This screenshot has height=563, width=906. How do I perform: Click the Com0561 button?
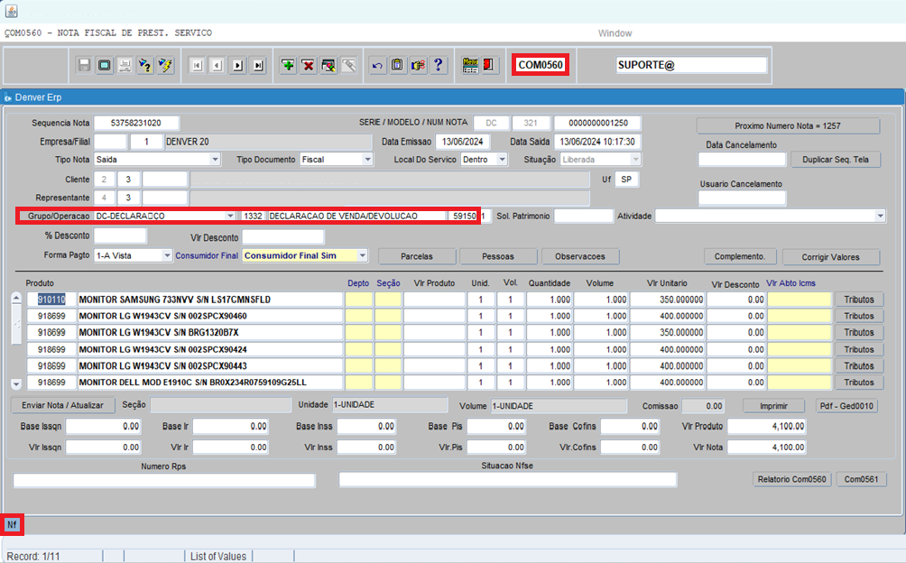(x=861, y=479)
